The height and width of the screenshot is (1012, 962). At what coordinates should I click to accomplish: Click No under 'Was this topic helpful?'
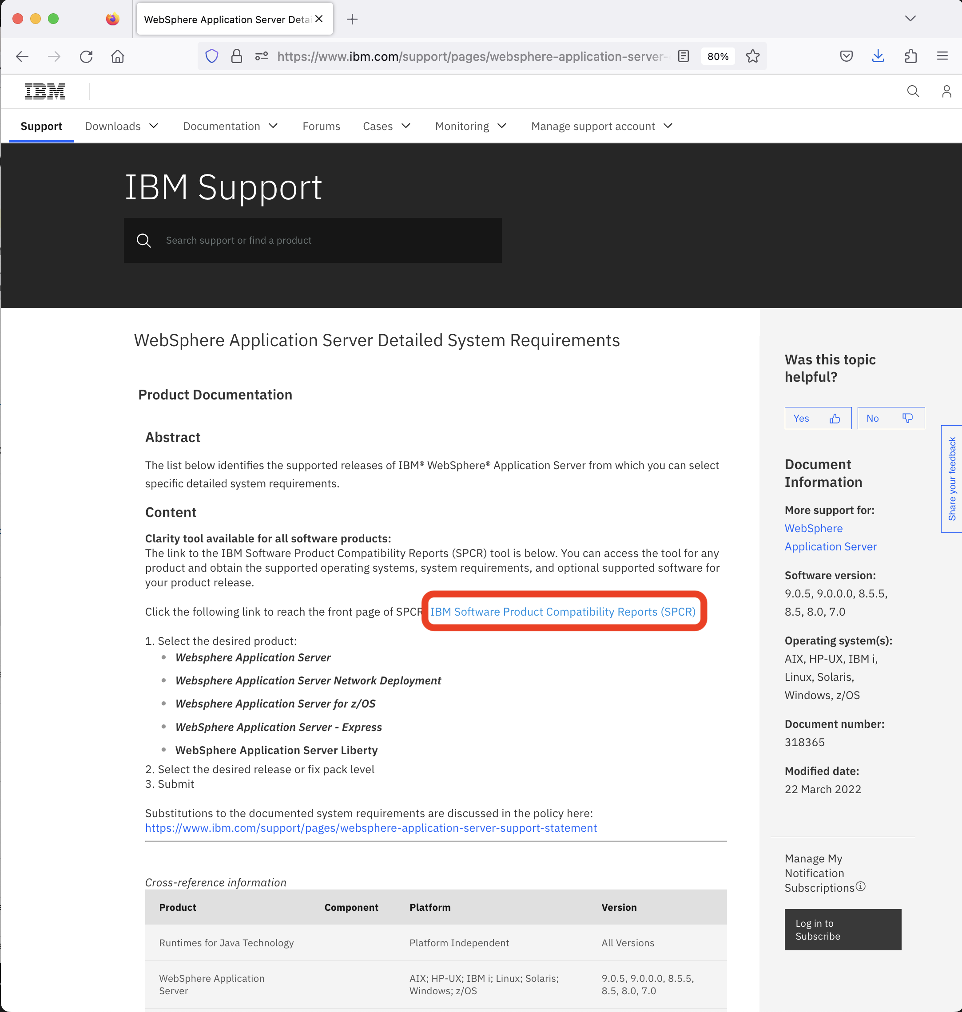[x=891, y=418]
